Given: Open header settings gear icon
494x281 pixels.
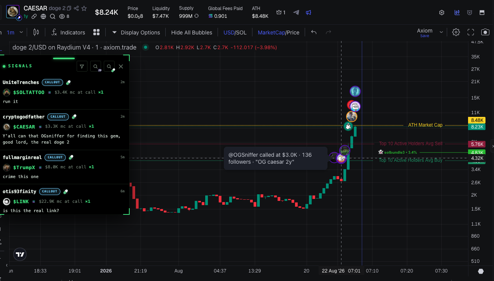Looking at the screenshot, I should [442, 12].
